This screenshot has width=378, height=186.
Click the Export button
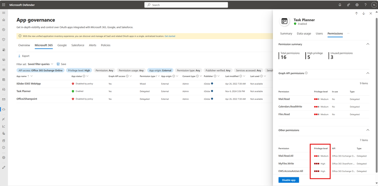[x=23, y=56]
